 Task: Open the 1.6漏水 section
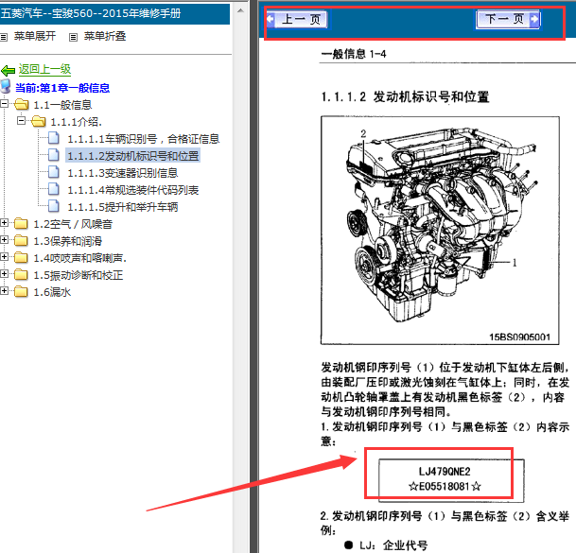pyautogui.click(x=52, y=292)
